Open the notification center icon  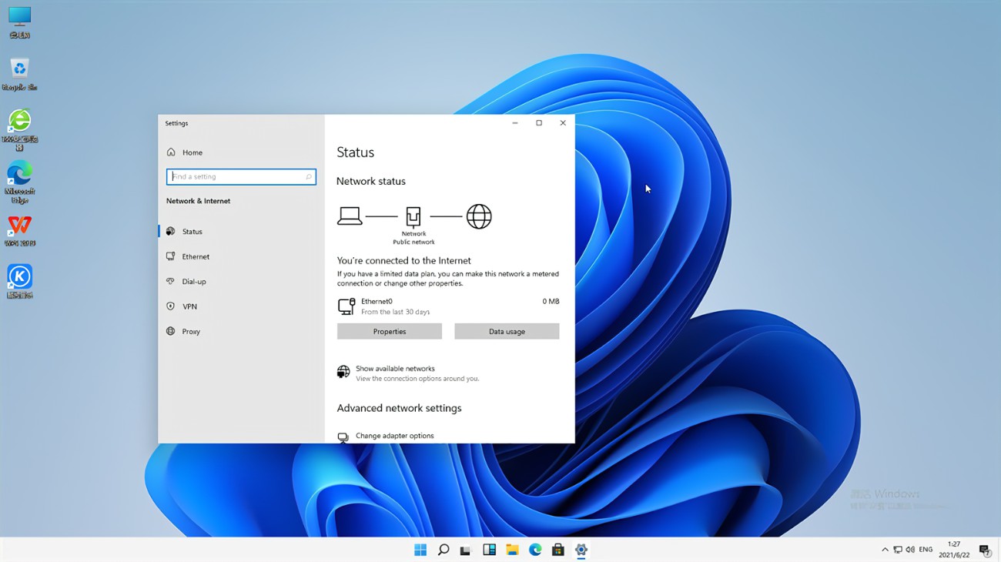[x=984, y=550]
